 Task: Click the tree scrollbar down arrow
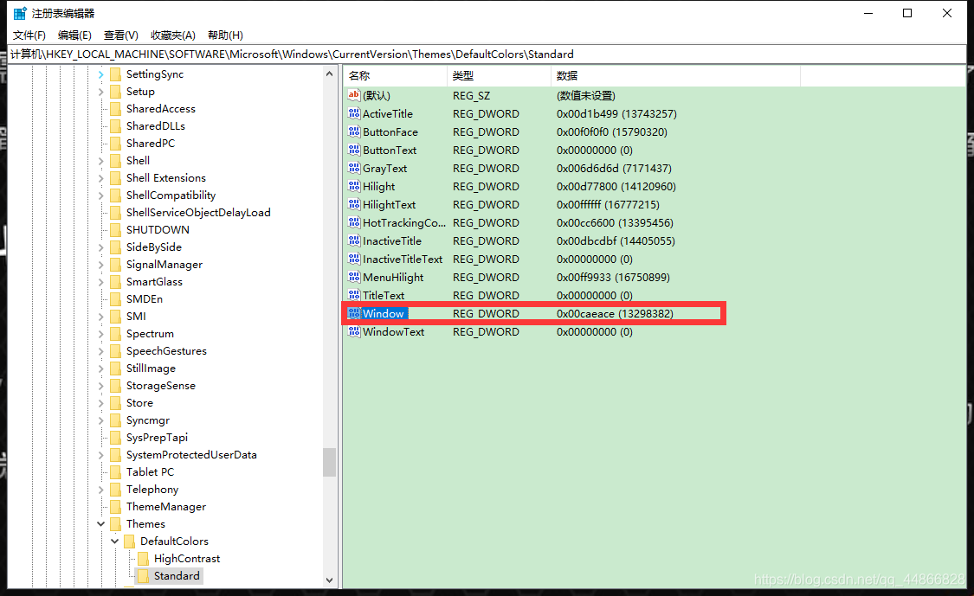329,580
